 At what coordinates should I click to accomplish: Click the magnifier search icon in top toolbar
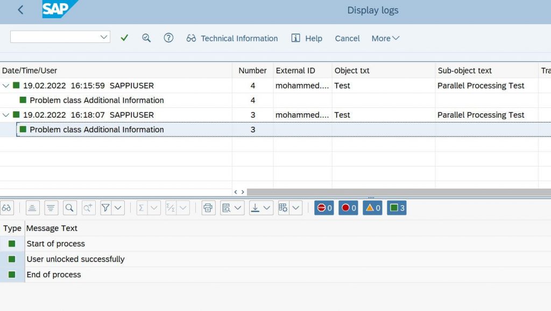[146, 38]
